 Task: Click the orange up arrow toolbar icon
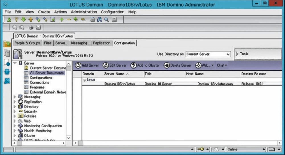tap(30, 20)
